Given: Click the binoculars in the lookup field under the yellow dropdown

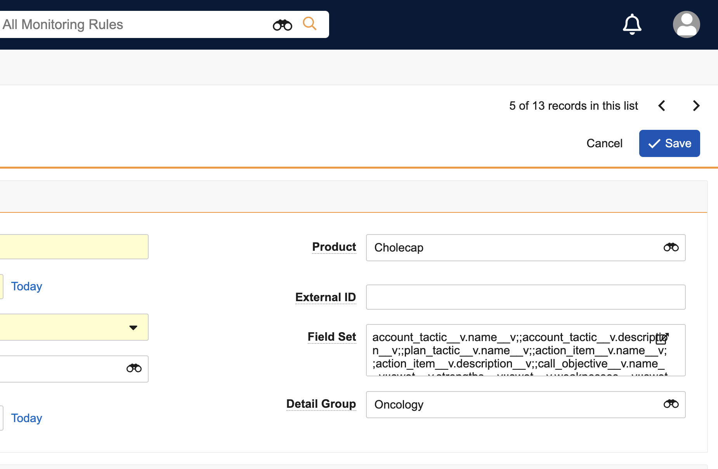Looking at the screenshot, I should pos(134,368).
